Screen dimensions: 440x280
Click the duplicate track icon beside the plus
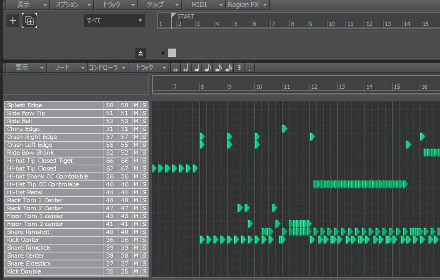(29, 21)
